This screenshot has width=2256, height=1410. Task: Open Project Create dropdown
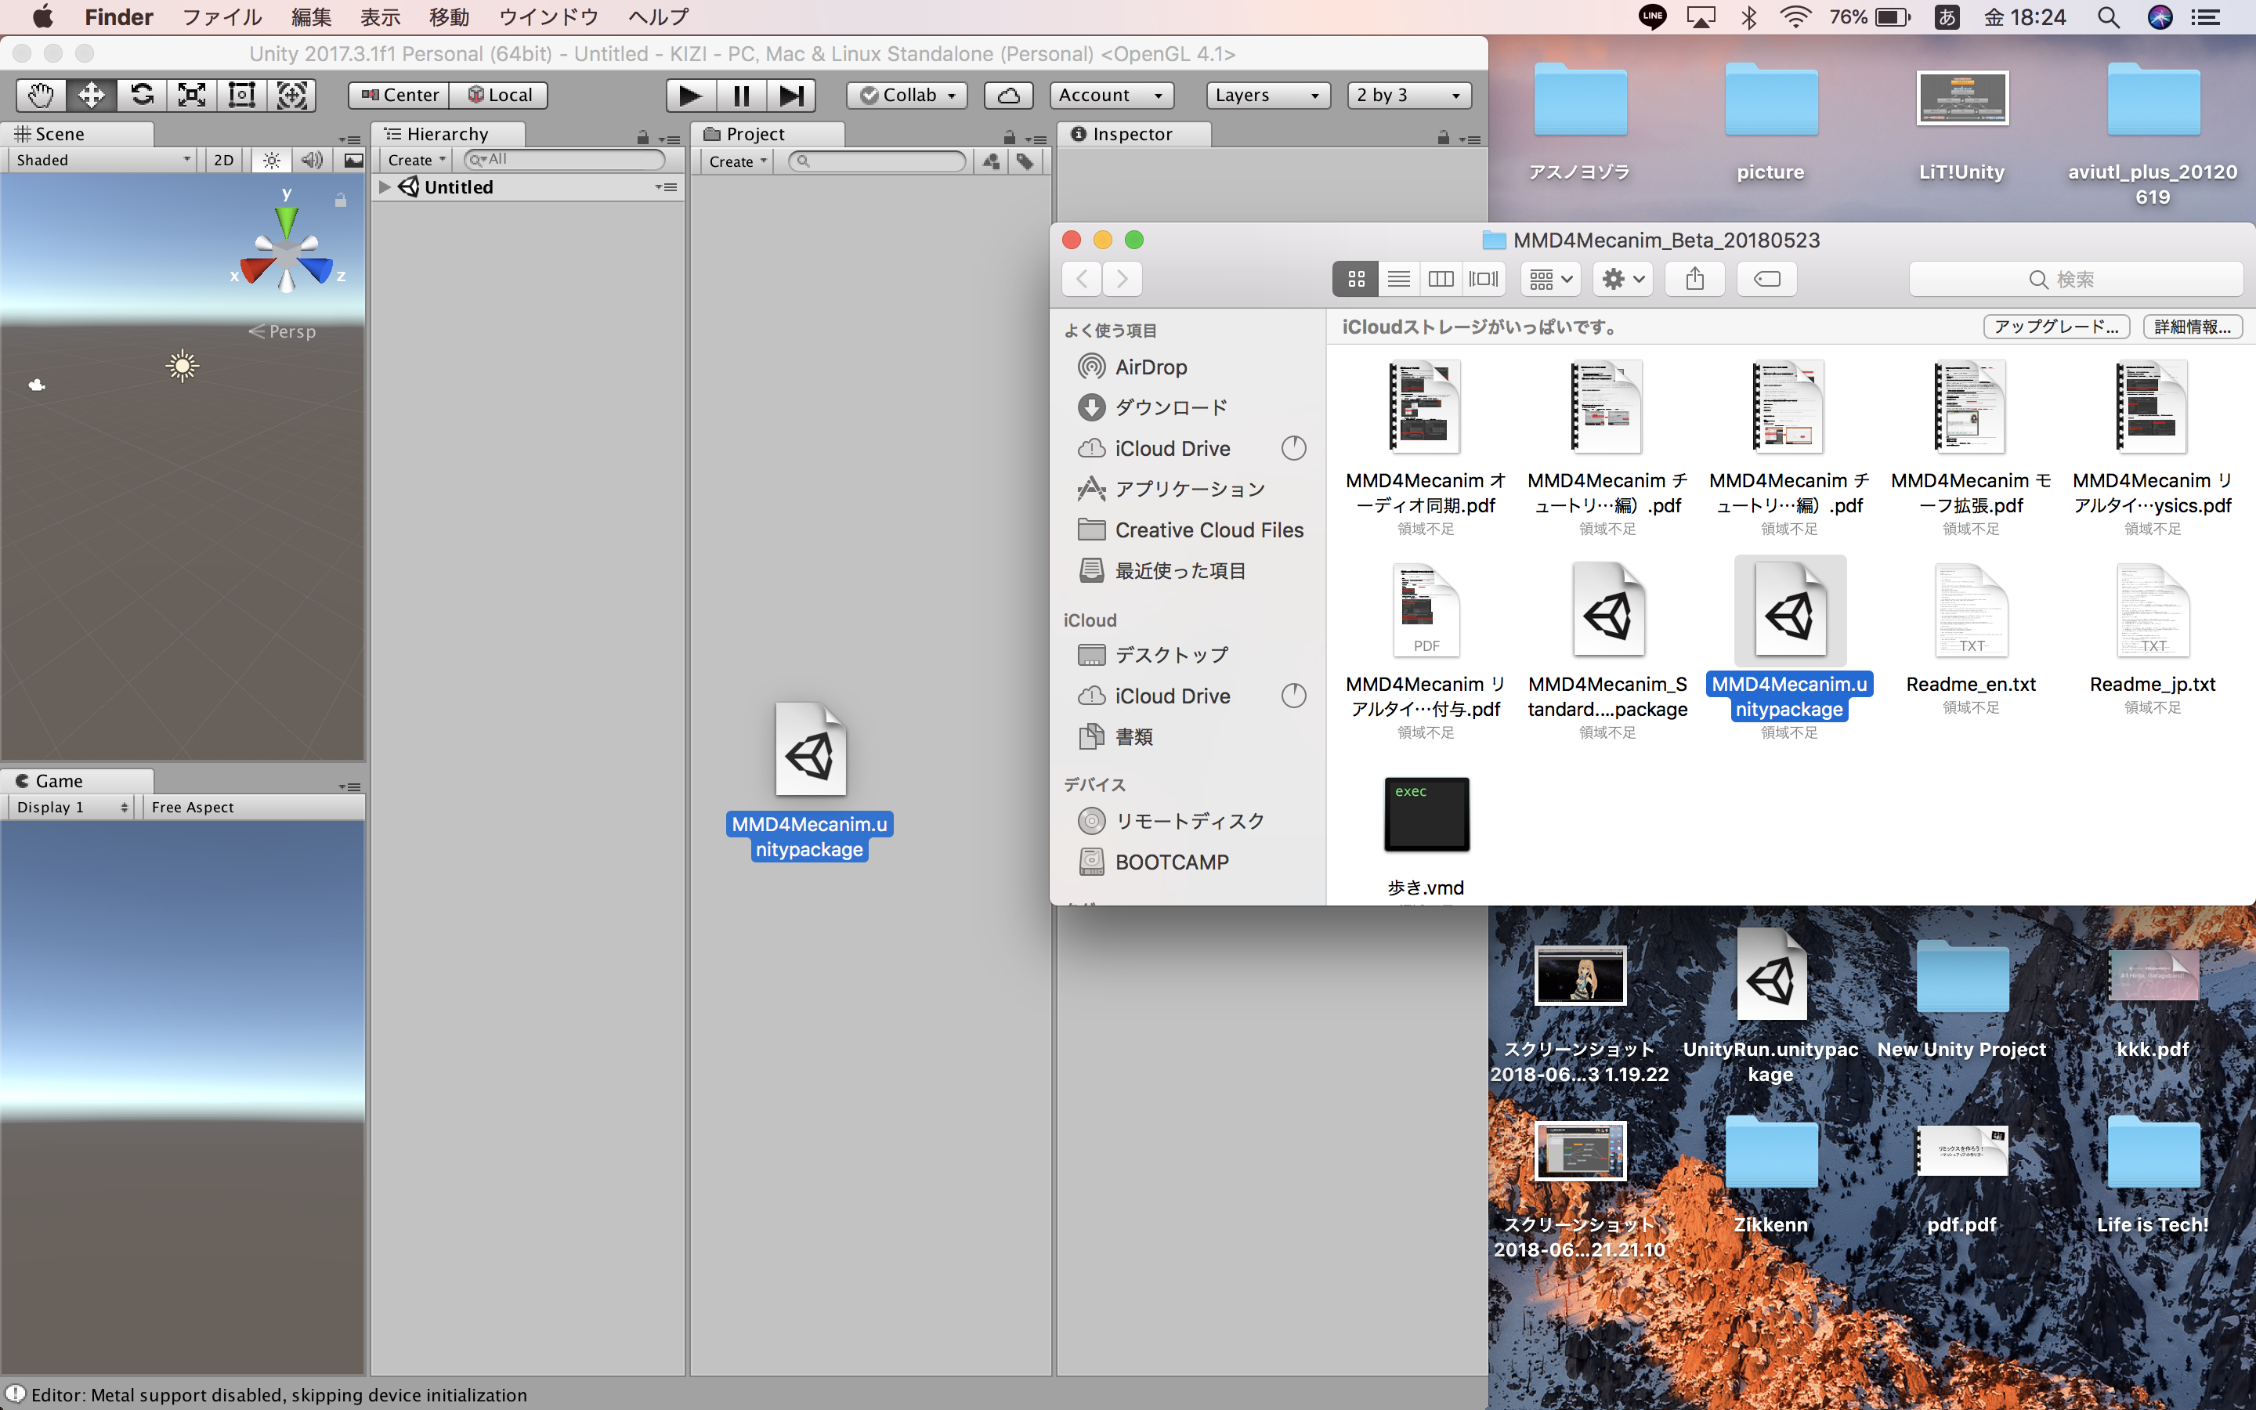tap(737, 161)
